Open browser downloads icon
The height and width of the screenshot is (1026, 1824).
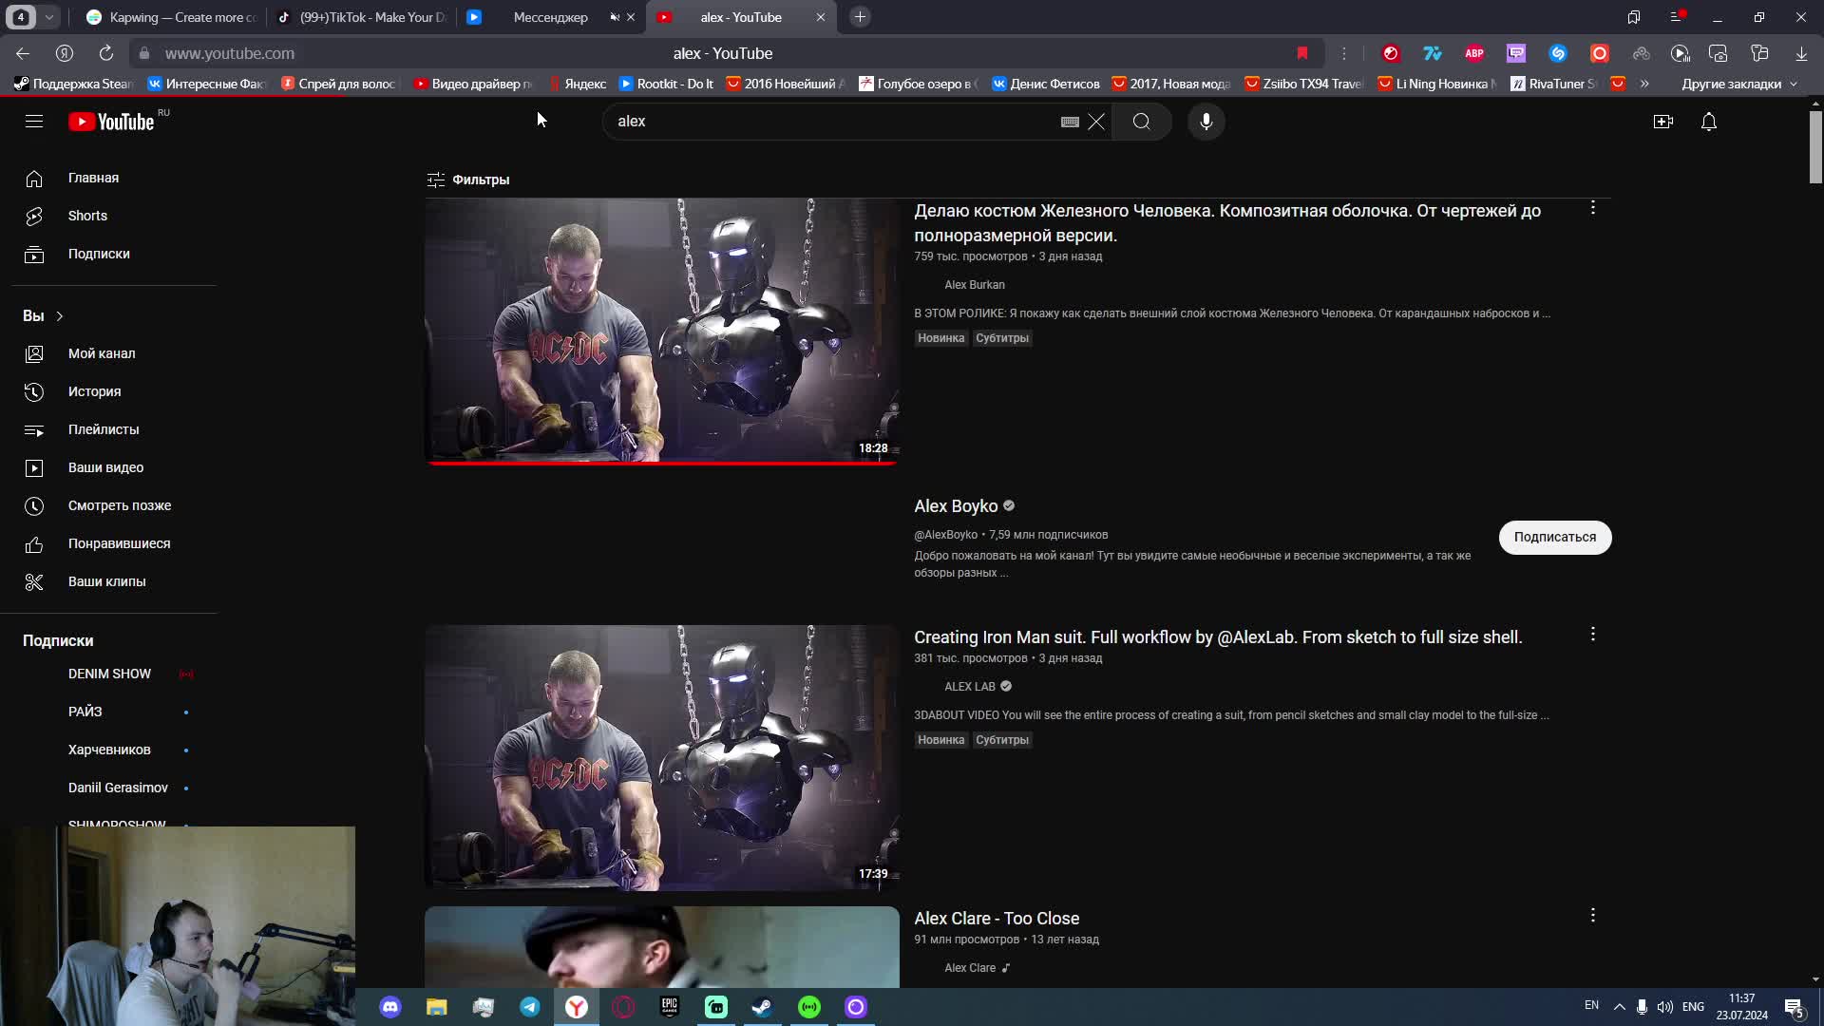pyautogui.click(x=1801, y=53)
